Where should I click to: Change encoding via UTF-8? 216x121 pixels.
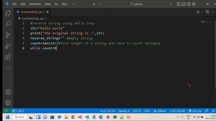tap(137, 111)
